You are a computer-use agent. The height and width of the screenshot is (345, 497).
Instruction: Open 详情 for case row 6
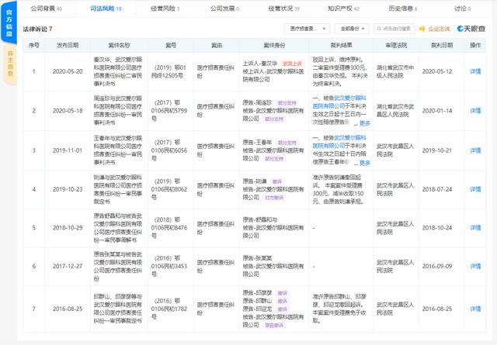coord(475,266)
